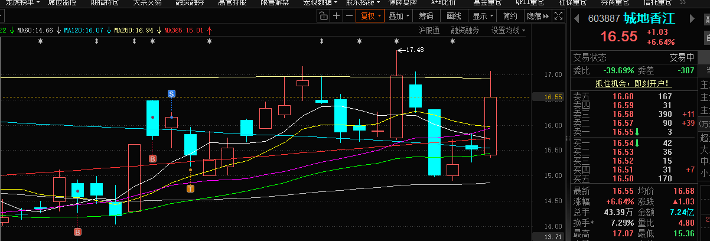Click the first asterisk marker on the left
The width and height of the screenshot is (710, 241).
click(x=41, y=41)
